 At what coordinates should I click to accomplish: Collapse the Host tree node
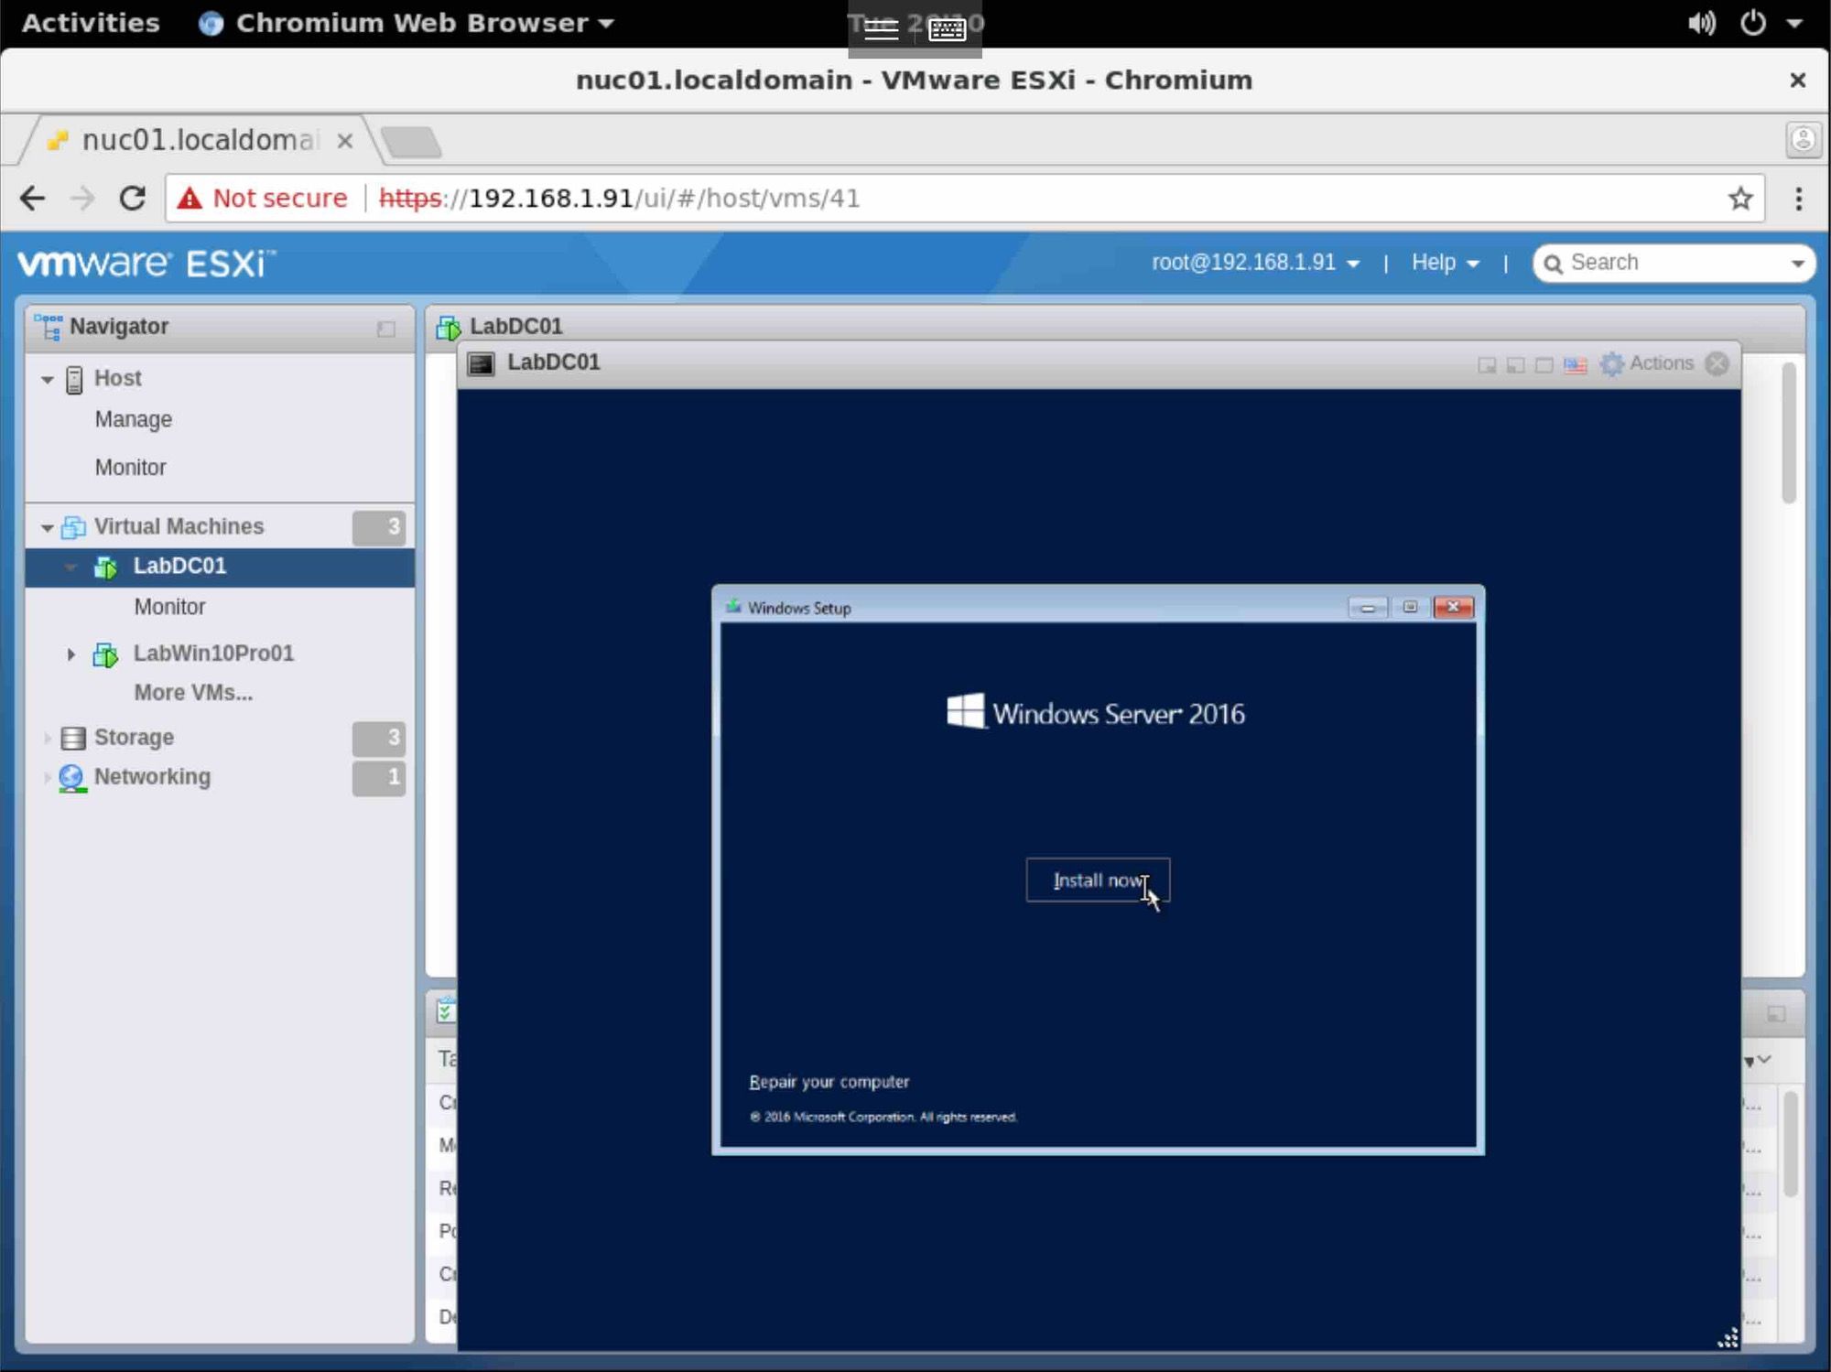47,379
